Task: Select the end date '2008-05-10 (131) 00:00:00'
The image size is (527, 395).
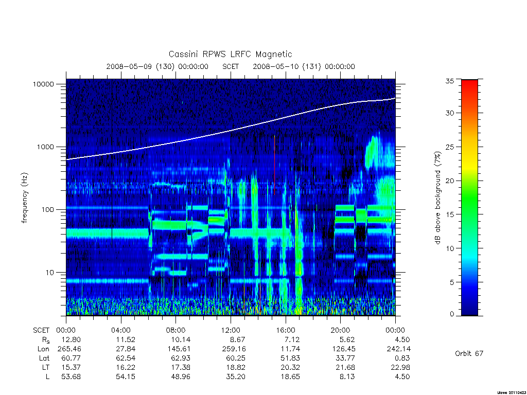Action: click(x=304, y=66)
